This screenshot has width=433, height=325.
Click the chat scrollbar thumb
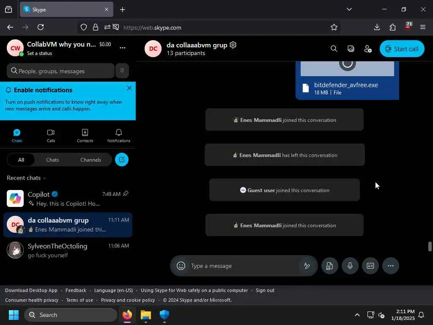430,247
